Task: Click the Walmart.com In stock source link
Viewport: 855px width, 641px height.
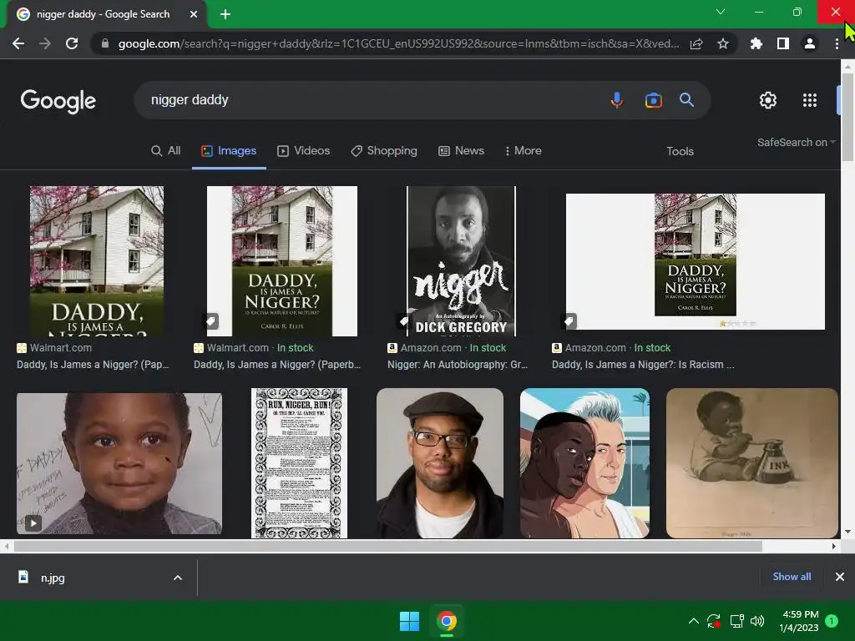Action: [254, 348]
